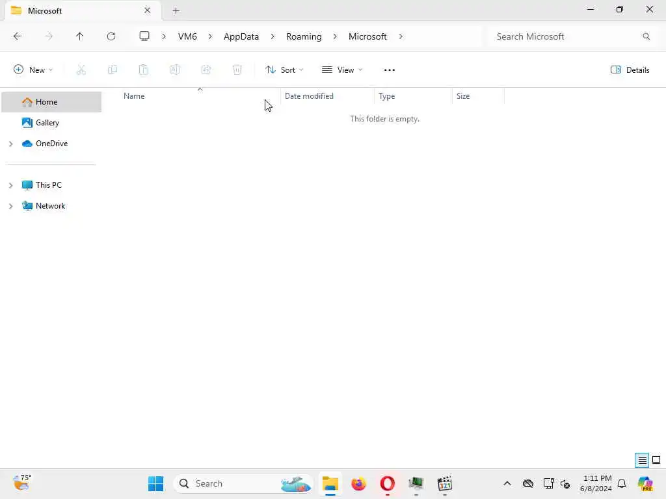
Task: Open Copilot preview from taskbar
Action: pyautogui.click(x=645, y=483)
